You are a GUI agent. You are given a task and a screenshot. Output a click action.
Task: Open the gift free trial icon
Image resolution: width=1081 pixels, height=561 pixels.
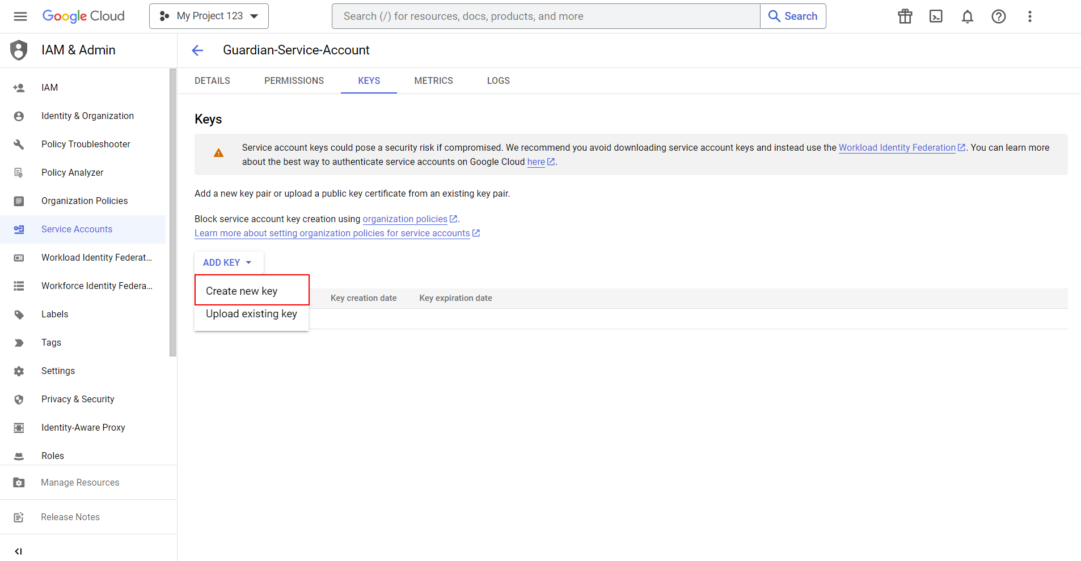pos(905,16)
